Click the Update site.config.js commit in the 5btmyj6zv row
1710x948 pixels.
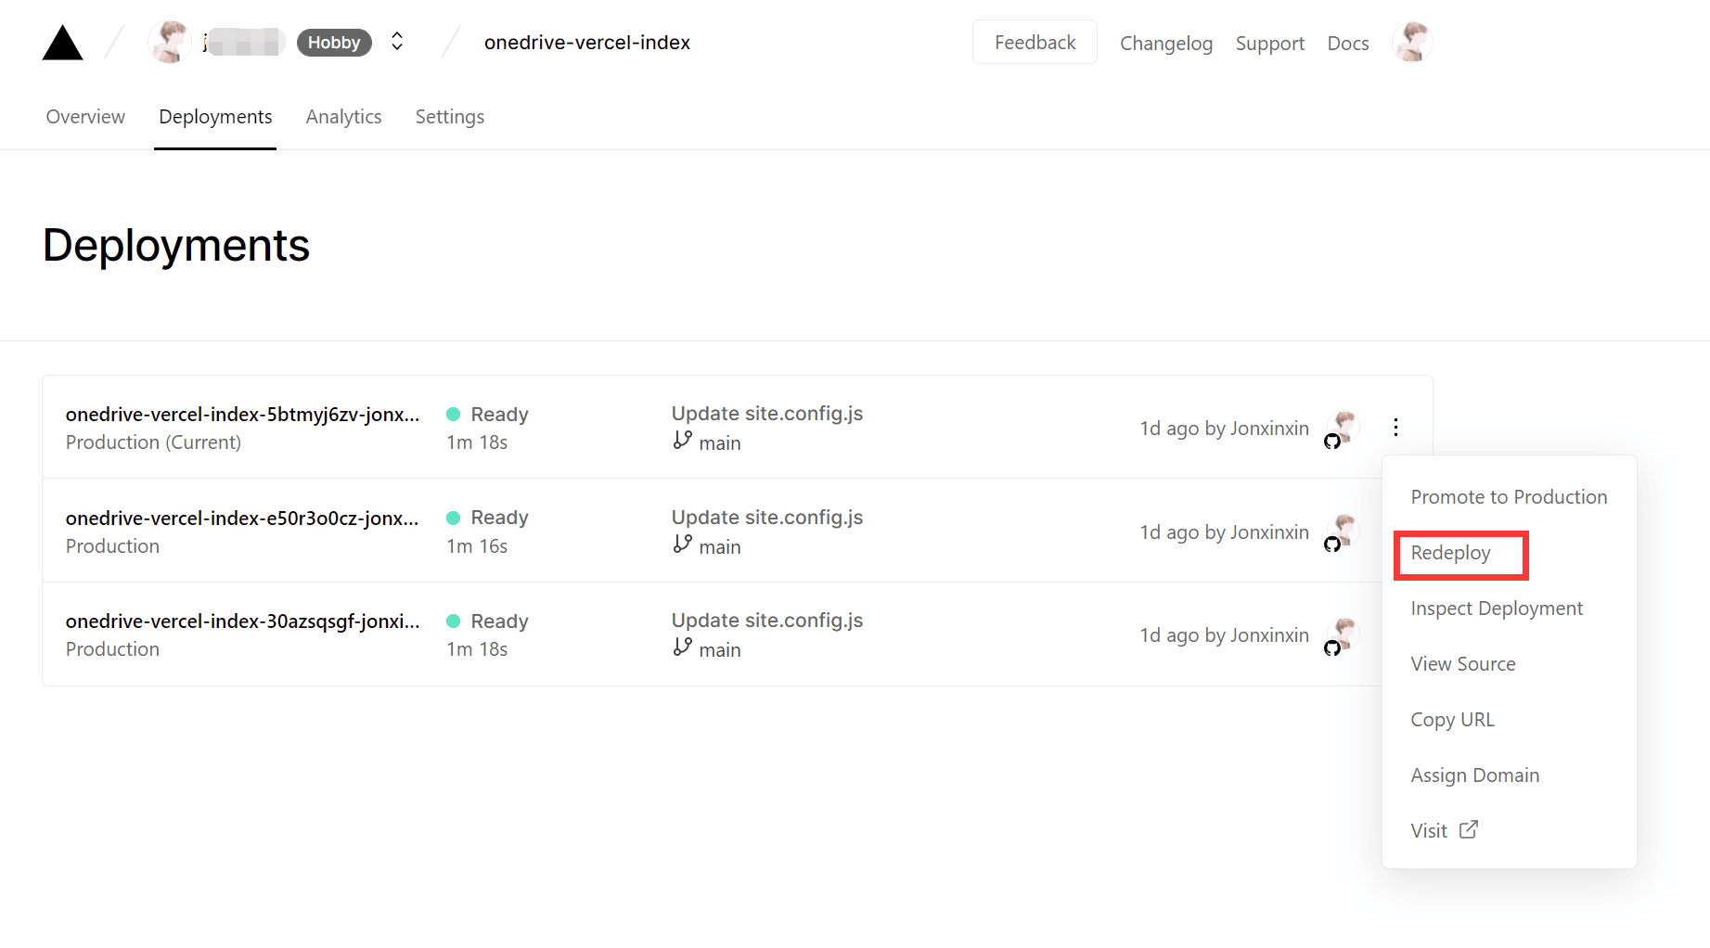767,414
